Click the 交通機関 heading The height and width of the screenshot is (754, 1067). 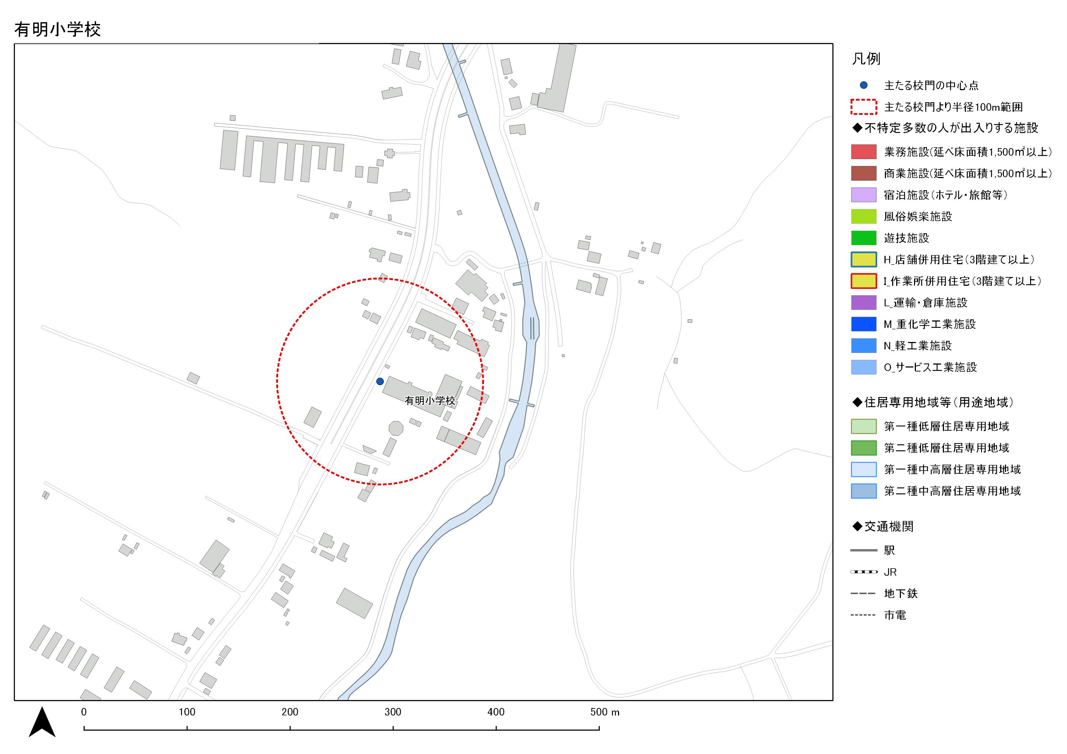pos(883,526)
